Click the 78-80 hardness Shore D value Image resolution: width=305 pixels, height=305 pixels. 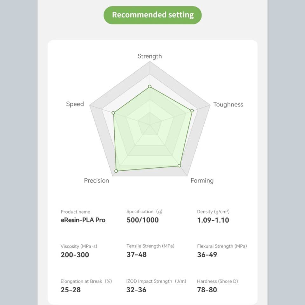(x=207, y=290)
